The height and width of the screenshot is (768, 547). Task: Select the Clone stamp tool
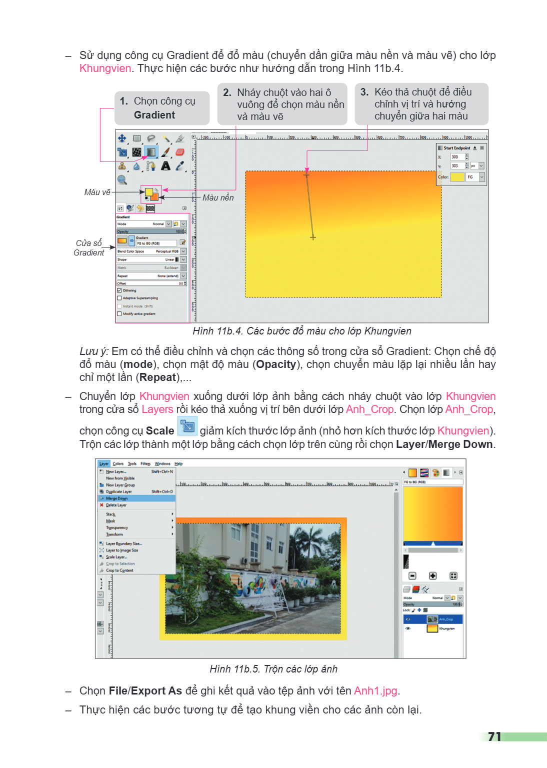[x=122, y=166]
